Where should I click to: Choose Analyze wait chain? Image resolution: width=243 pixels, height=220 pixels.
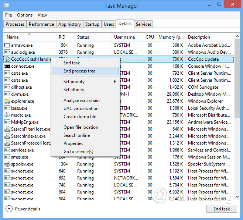(x=85, y=100)
